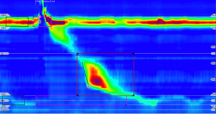This screenshot has height=114, width=216.
Task: Click the pink X swallow onset marker
Action: (39, 16)
